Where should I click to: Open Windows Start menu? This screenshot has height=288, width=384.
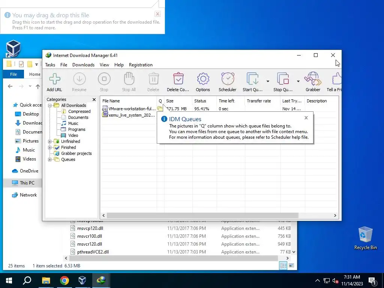[x=9, y=280]
